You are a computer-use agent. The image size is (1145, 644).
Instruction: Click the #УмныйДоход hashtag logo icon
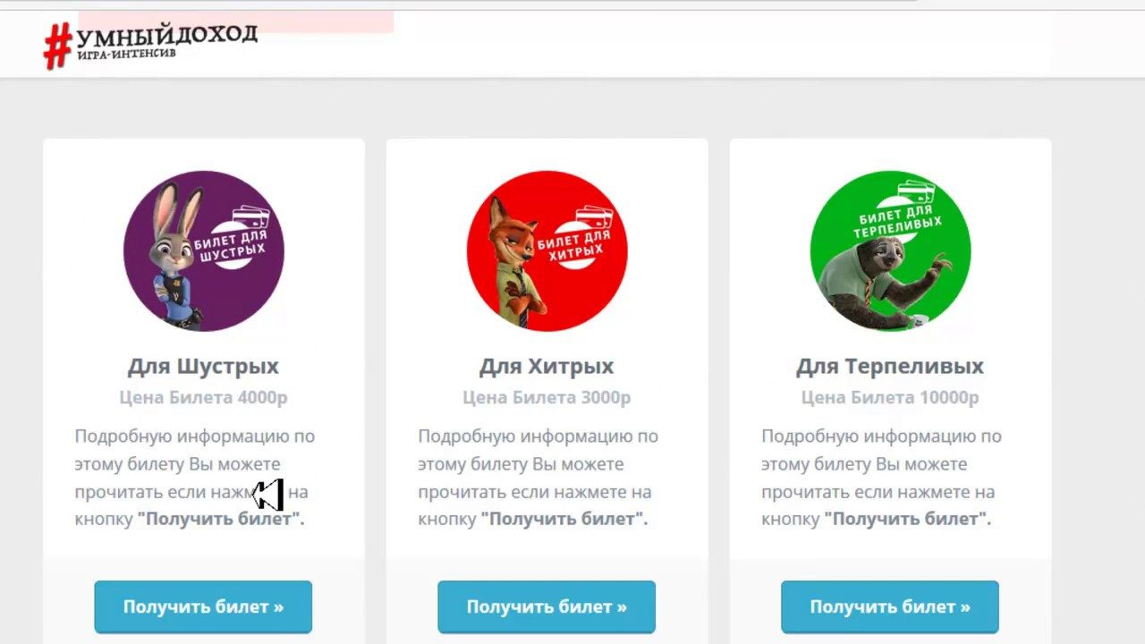(x=58, y=46)
